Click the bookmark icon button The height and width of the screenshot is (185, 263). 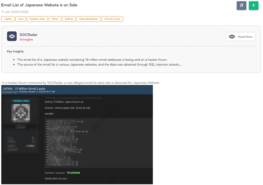(241, 6)
